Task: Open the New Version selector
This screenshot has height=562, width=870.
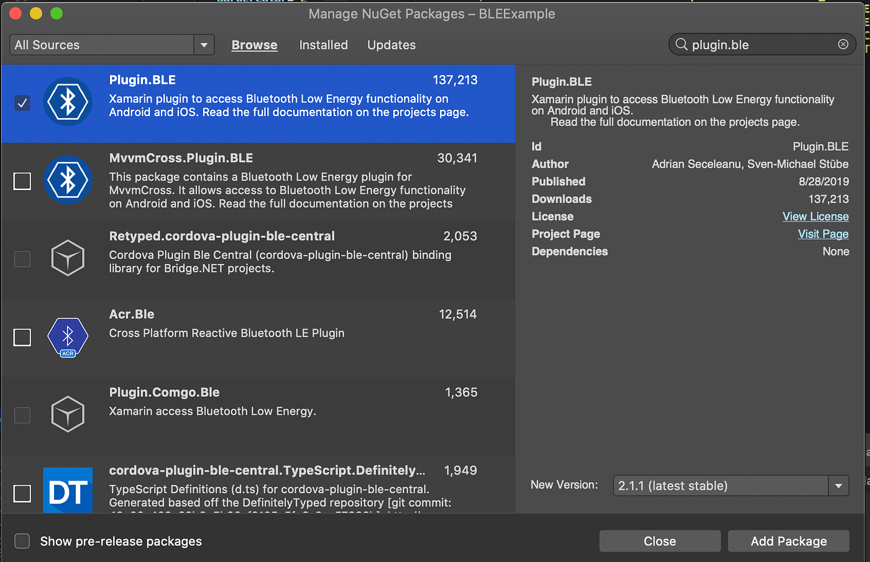Action: tap(721, 485)
